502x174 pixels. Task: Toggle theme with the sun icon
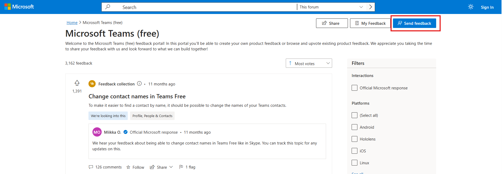click(471, 7)
